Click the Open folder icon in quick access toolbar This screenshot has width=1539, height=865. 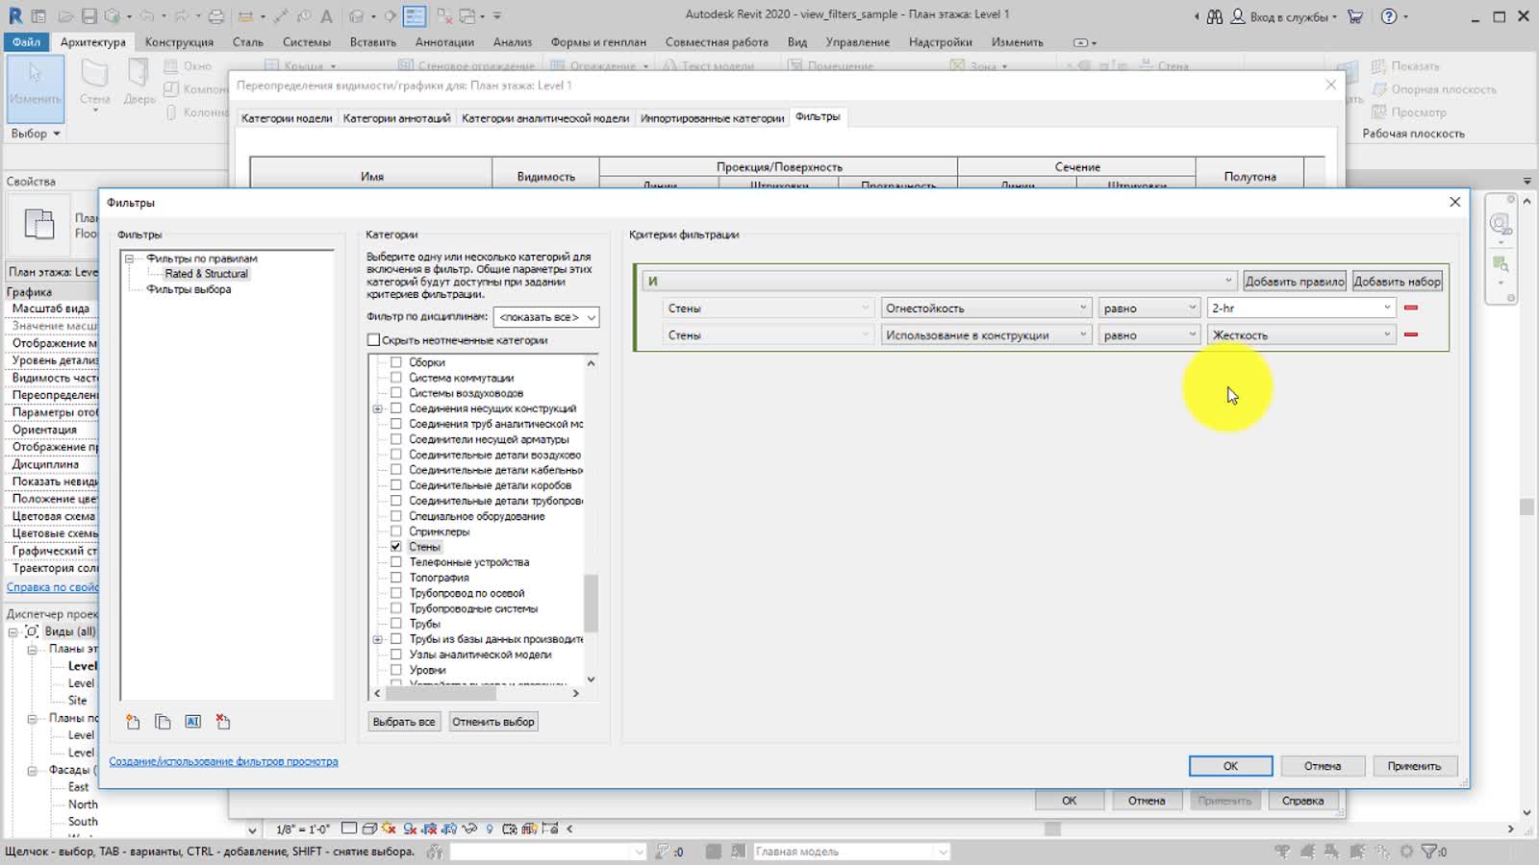tap(64, 16)
